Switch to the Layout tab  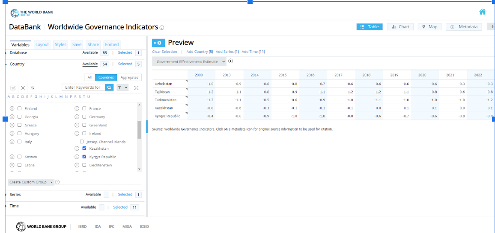(42, 44)
